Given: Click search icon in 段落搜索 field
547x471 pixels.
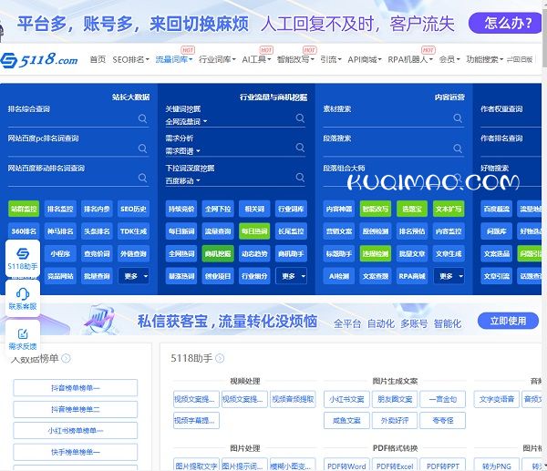Looking at the screenshot, I should [x=458, y=148].
